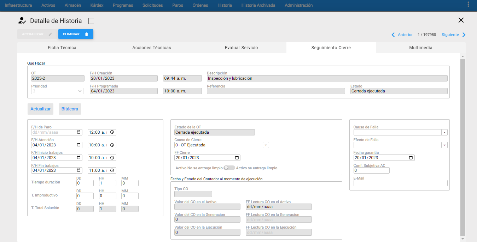Open the Historia menu
Screen dimensions: 477x242
[225, 5]
